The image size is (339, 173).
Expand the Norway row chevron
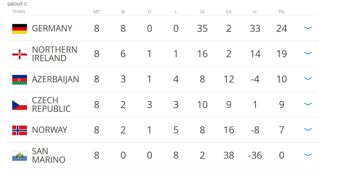point(308,129)
